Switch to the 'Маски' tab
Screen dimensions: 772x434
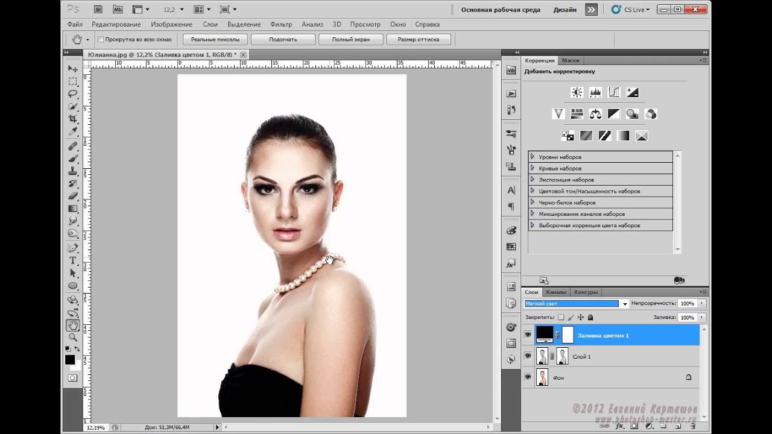coord(571,60)
